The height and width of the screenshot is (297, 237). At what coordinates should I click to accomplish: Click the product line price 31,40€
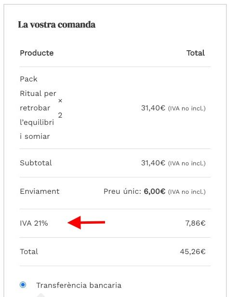click(x=153, y=108)
